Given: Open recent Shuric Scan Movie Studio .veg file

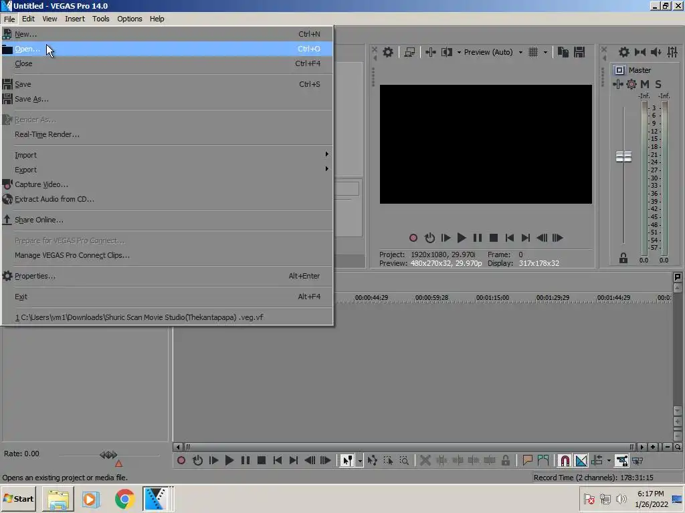Looking at the screenshot, I should 167,317.
